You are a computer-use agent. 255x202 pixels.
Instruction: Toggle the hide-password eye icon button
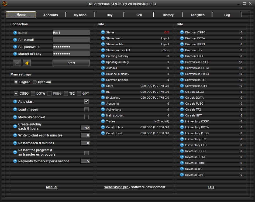point(17,63)
